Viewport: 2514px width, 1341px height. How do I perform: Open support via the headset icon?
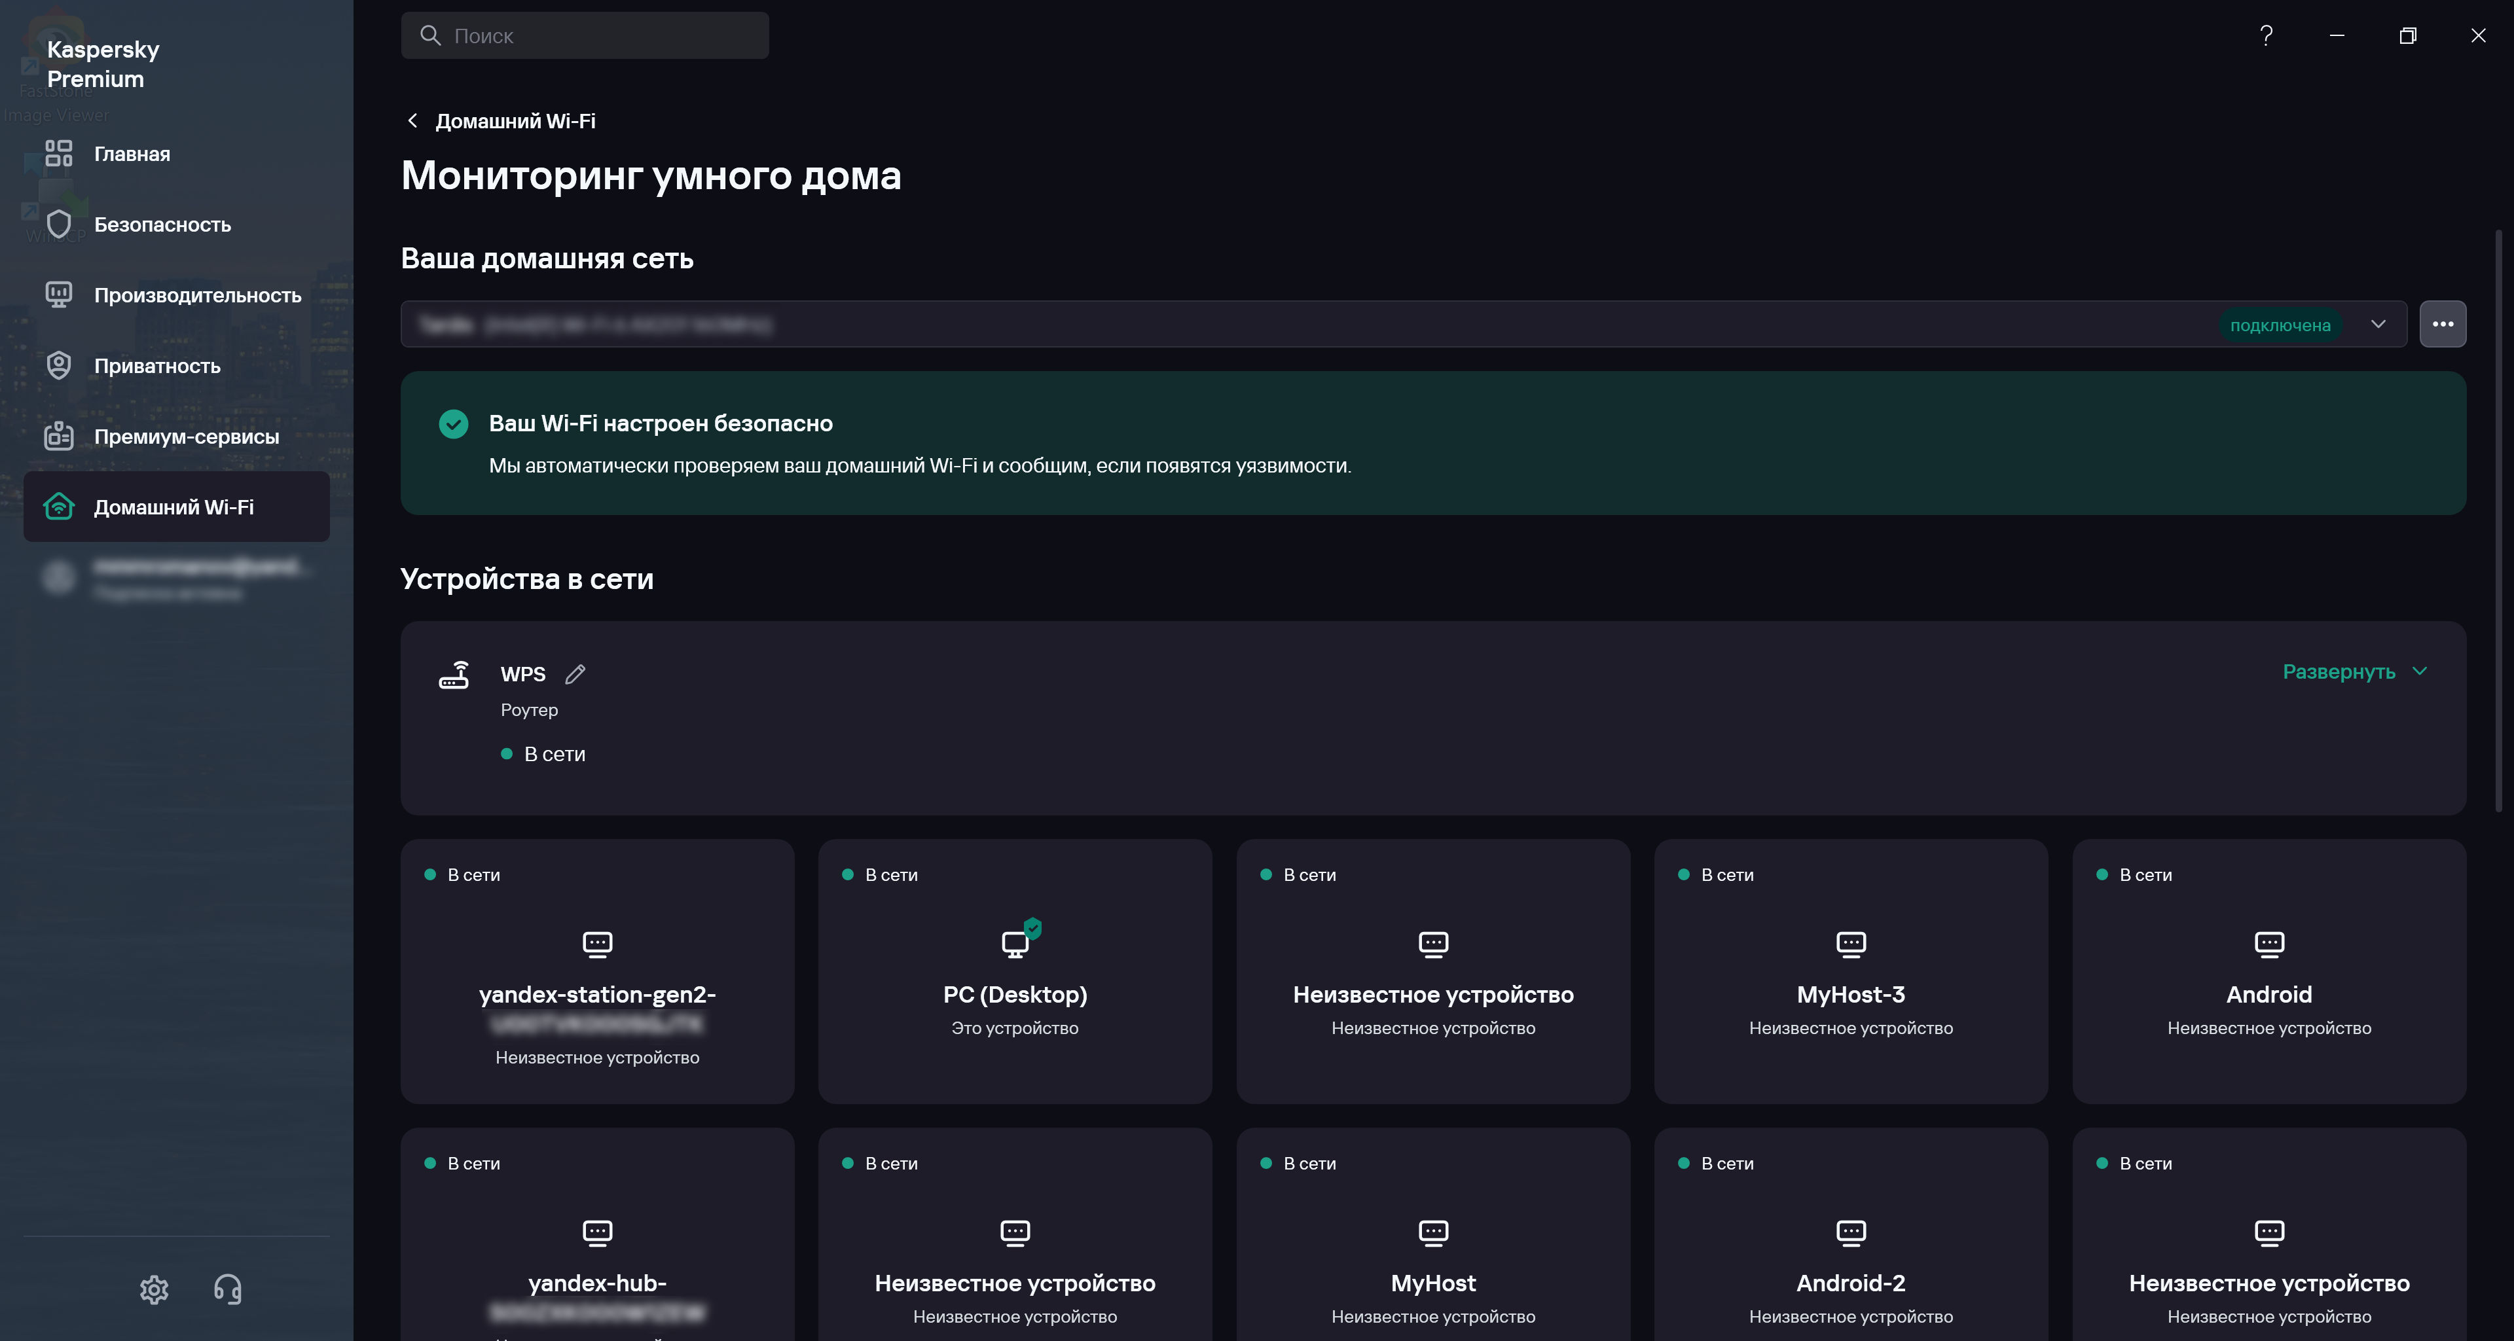pos(227,1289)
